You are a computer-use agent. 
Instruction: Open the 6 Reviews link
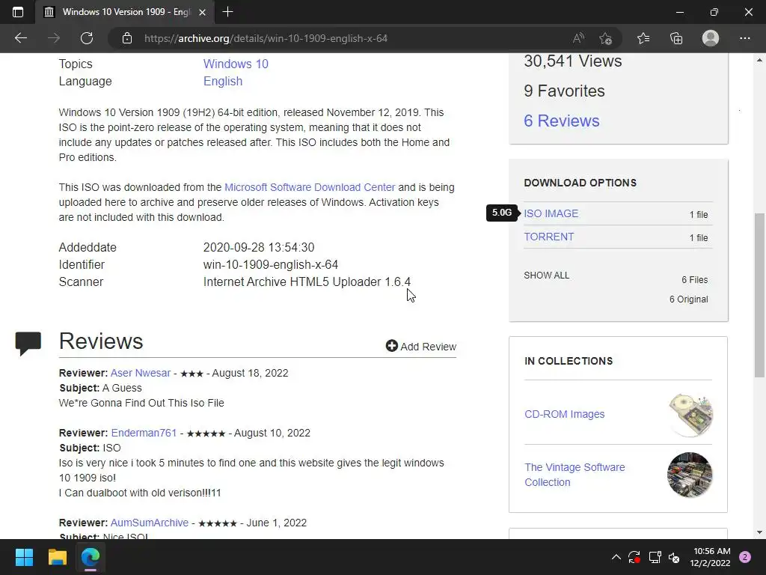561,121
